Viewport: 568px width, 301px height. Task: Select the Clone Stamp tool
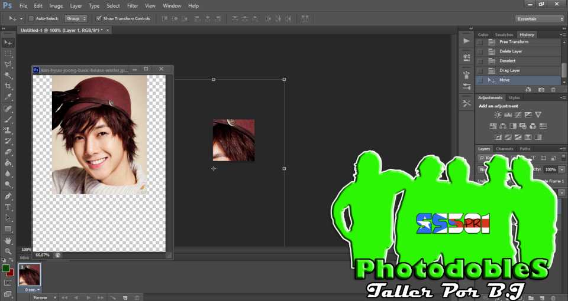(x=8, y=130)
